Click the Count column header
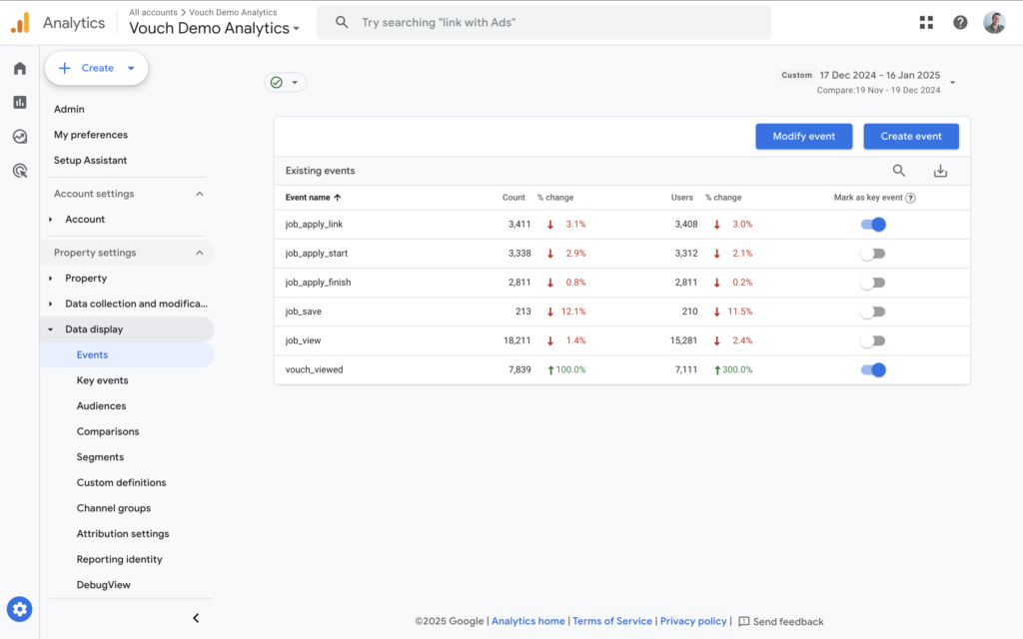Image resolution: width=1023 pixels, height=639 pixels. [513, 198]
